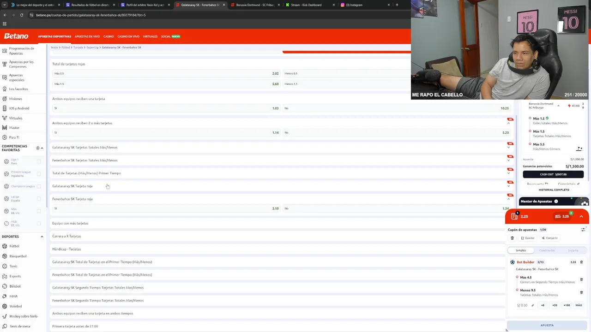Click the Mentor de Apuestas info icon
This screenshot has width=591, height=332.
point(556,202)
